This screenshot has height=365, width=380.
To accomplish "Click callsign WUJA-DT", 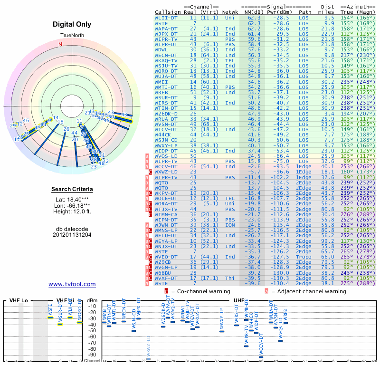I will (166, 76).
